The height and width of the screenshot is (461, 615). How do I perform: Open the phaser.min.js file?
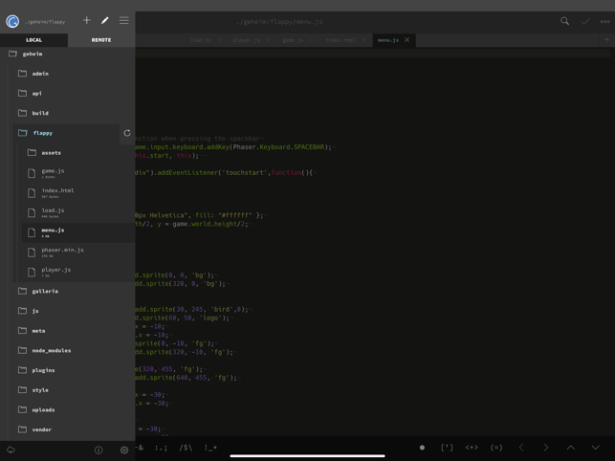[x=62, y=251]
